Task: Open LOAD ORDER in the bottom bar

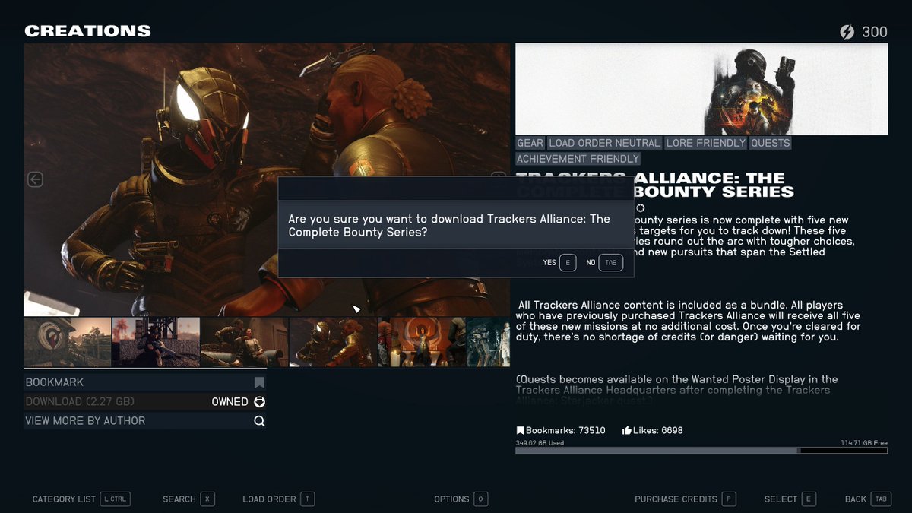Action: 269,499
